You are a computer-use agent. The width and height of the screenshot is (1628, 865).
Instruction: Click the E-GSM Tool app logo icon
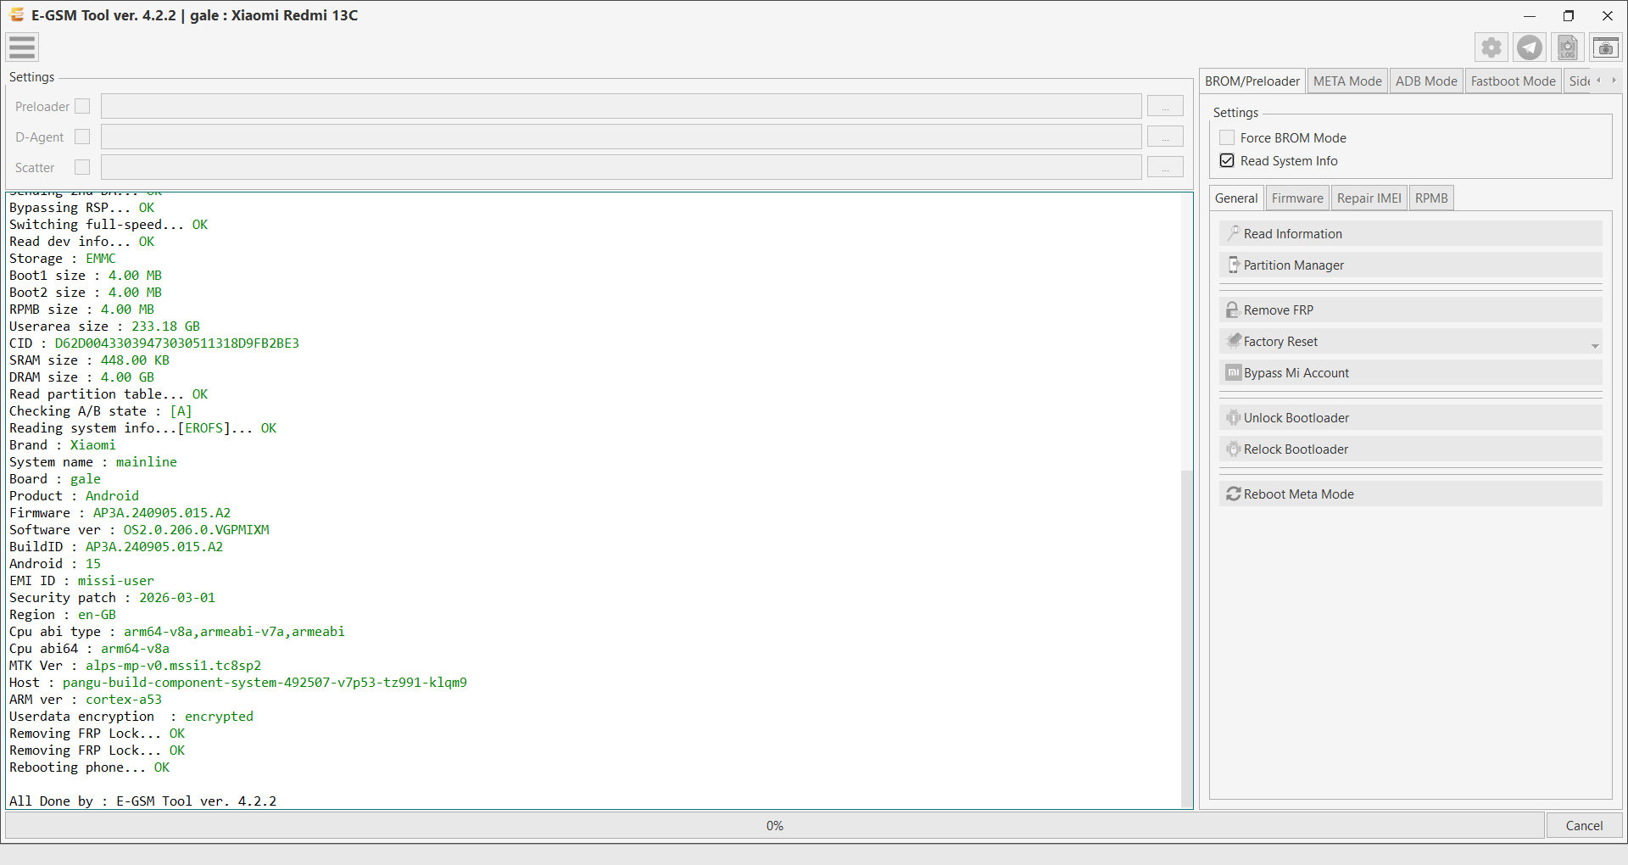click(16, 15)
